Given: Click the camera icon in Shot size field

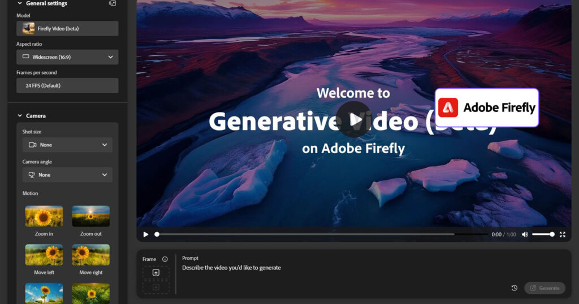Looking at the screenshot, I should (x=32, y=145).
